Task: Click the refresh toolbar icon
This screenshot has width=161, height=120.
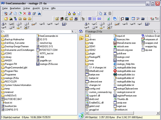Action: [109, 19]
